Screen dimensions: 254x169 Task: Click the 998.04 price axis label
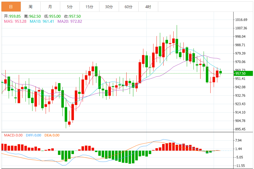[x=240, y=36]
